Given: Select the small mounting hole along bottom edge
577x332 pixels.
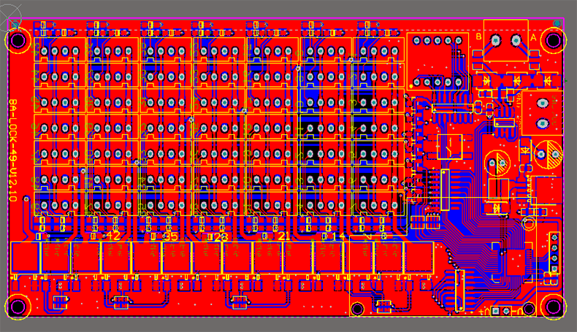Looking at the screenshot, I should 357,309.
